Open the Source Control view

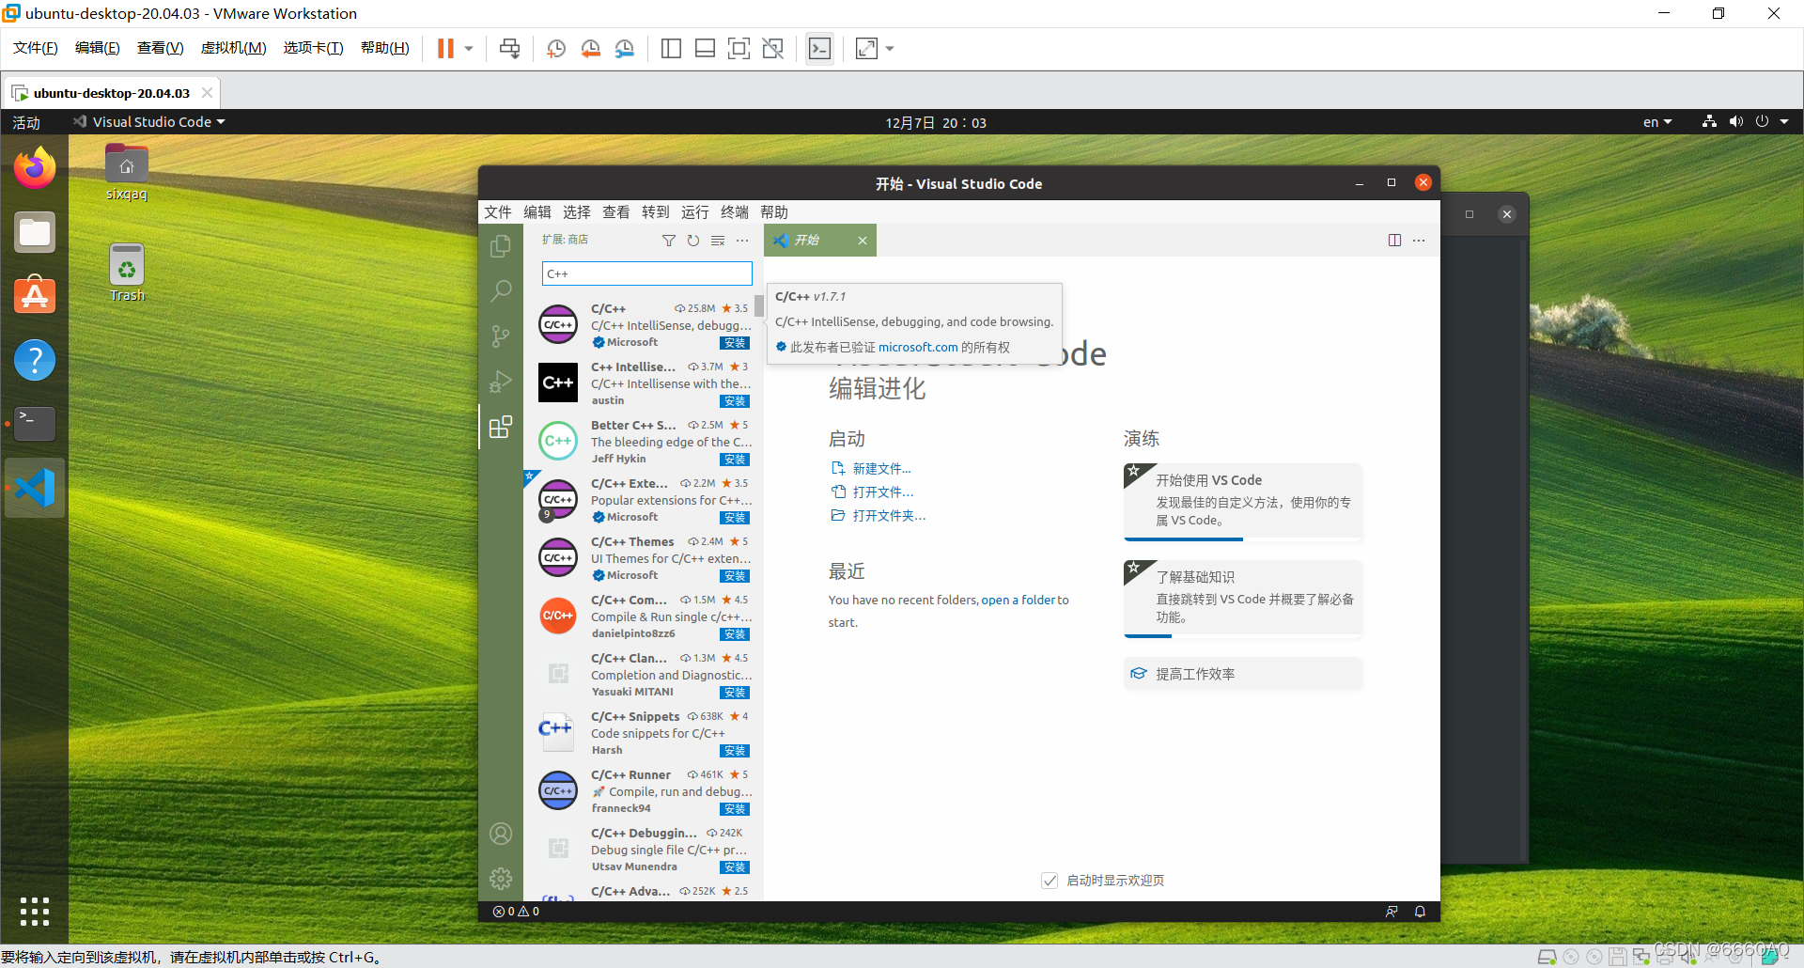tap(501, 336)
